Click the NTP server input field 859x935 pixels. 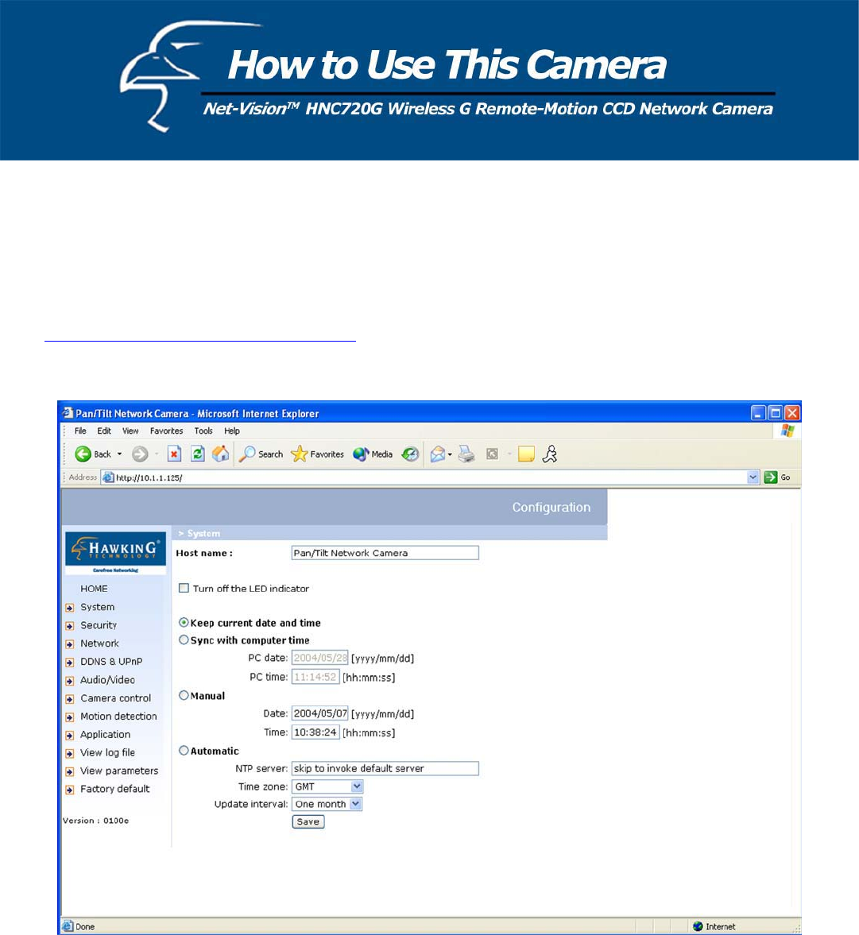[385, 769]
